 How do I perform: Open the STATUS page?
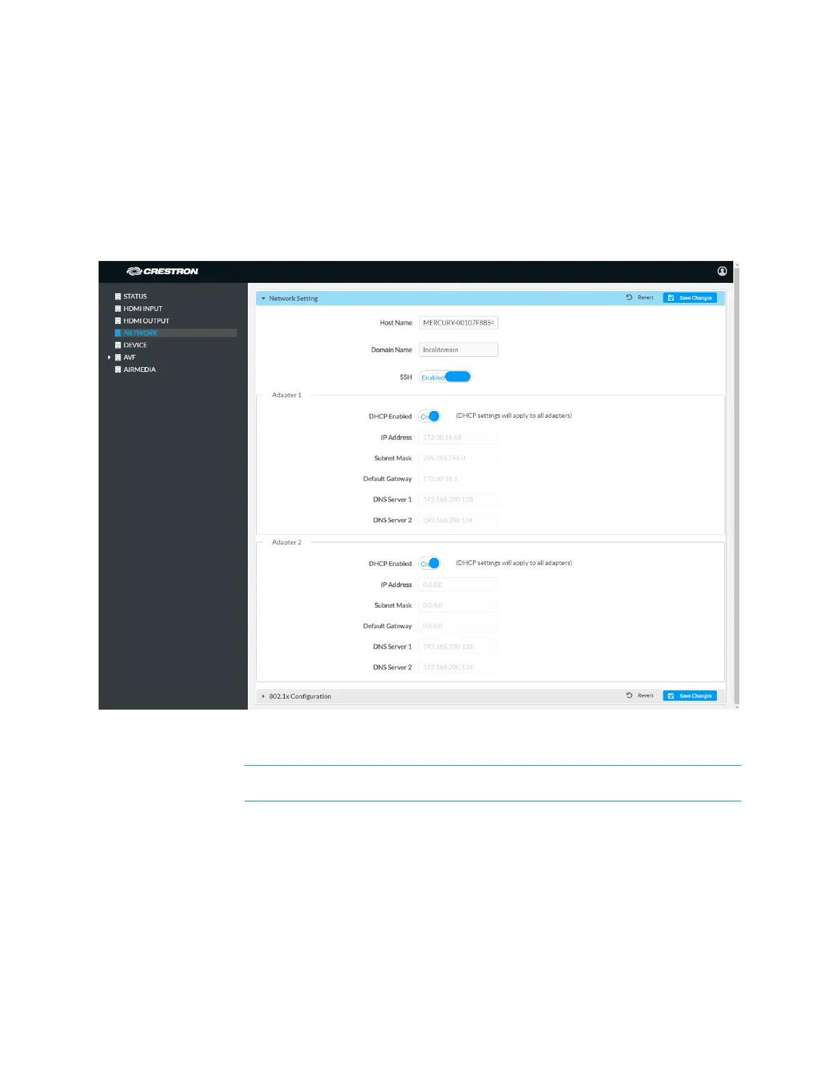point(135,297)
